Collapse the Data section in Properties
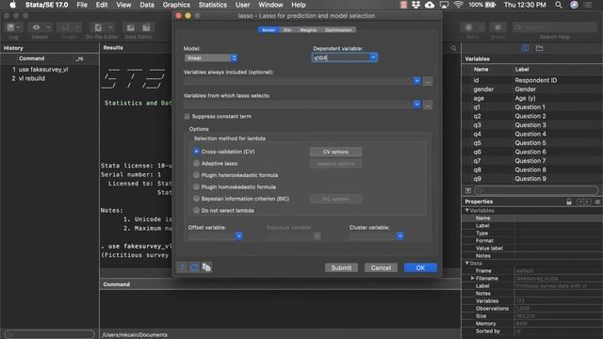The height and width of the screenshot is (339, 603). [x=467, y=264]
